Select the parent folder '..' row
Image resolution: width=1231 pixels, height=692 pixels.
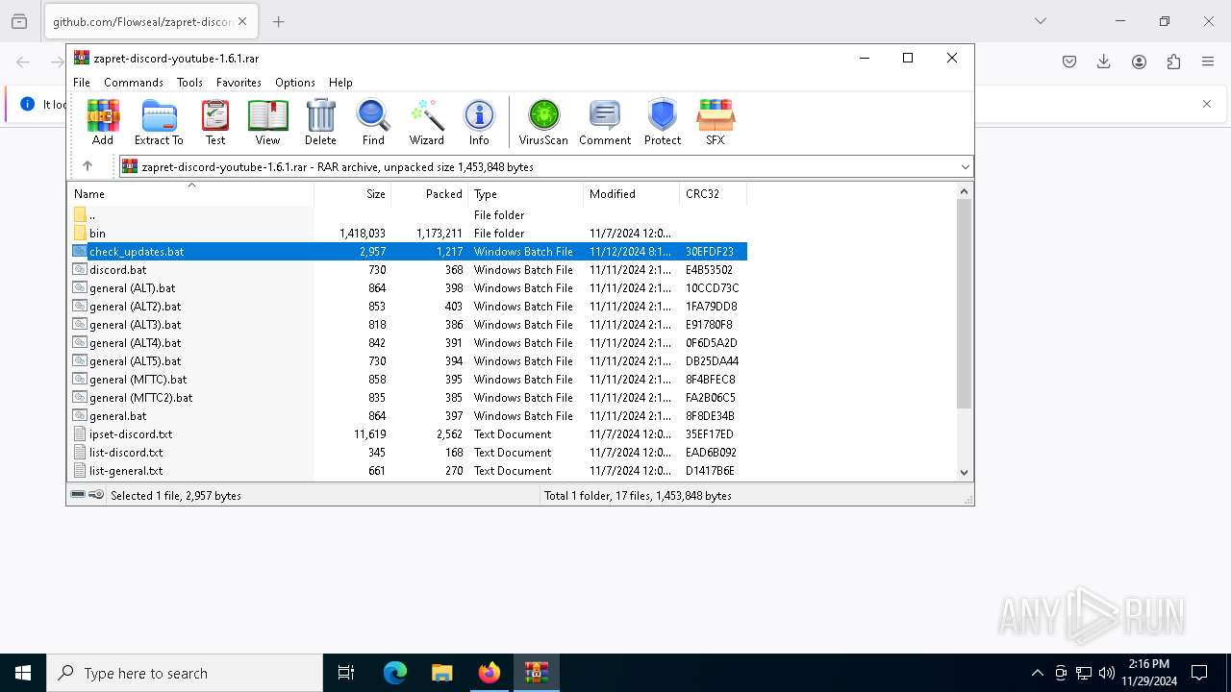(x=409, y=215)
